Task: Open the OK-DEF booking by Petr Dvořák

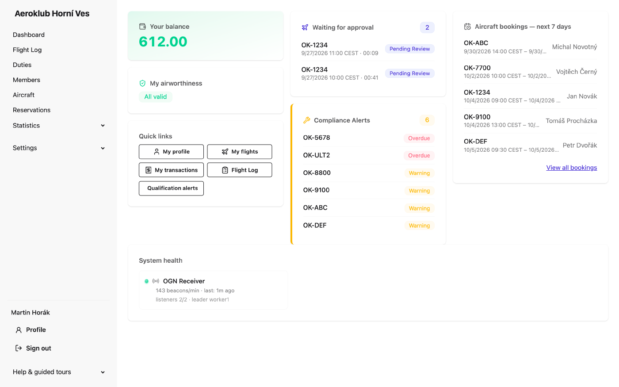Action: pos(530,146)
